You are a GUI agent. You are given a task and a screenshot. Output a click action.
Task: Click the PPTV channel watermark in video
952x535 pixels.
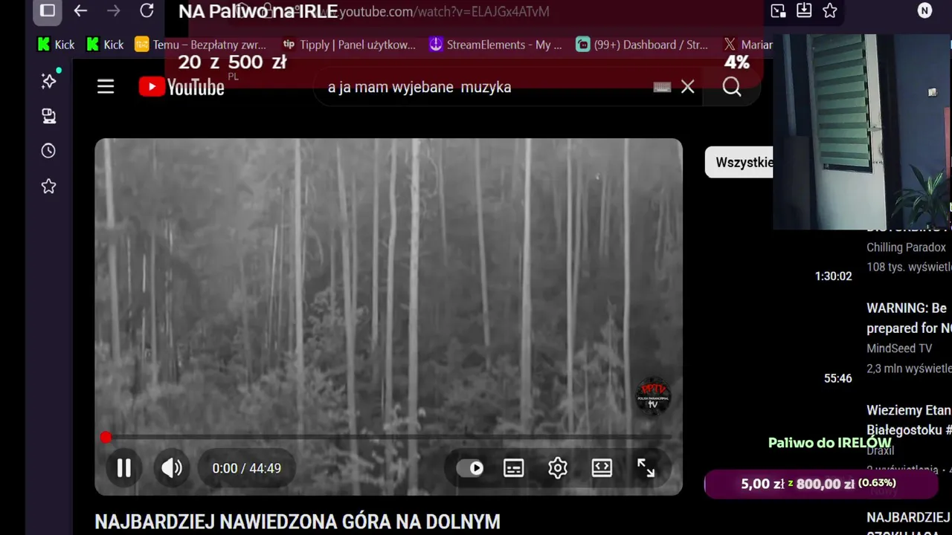pyautogui.click(x=653, y=396)
